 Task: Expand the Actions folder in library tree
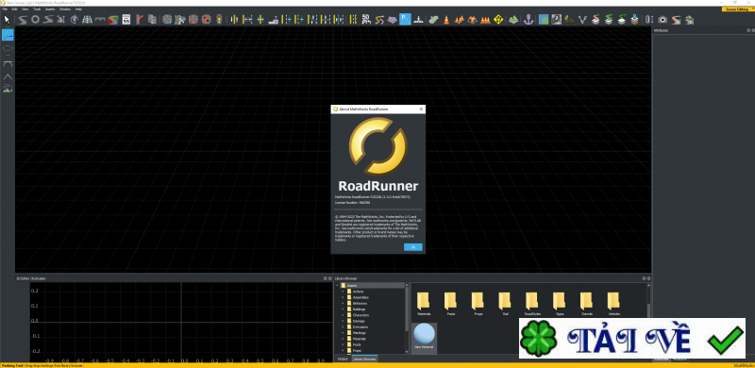(343, 292)
